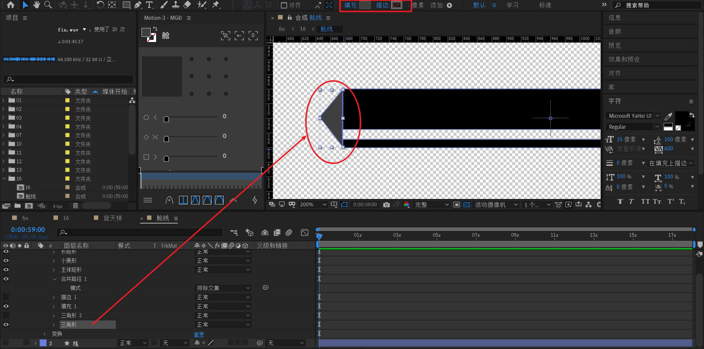Delete selected item with trash icon
The height and width of the screenshot is (349, 704).
(76, 206)
